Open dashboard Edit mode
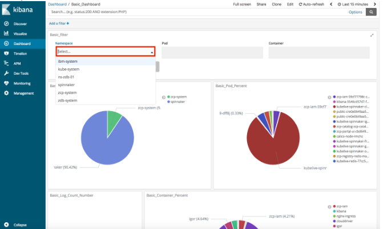The width and height of the screenshot is (383, 229). [290, 4]
